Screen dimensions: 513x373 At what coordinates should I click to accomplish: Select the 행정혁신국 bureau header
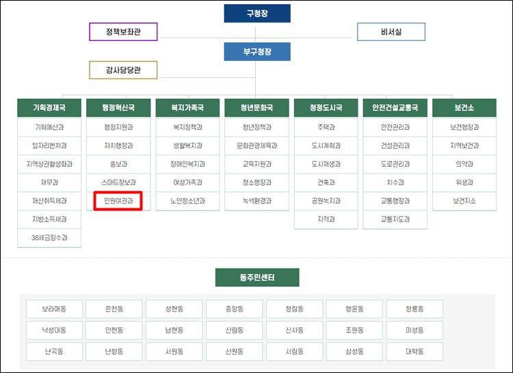pos(118,108)
